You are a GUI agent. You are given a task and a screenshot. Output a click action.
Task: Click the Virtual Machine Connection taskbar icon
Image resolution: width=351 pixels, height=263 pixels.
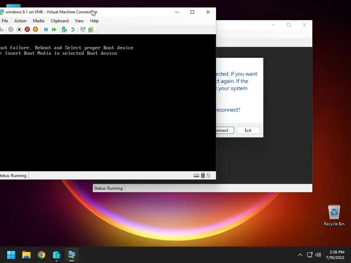click(x=72, y=255)
